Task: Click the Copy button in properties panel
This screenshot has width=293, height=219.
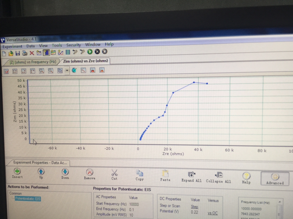Action: 139,175
